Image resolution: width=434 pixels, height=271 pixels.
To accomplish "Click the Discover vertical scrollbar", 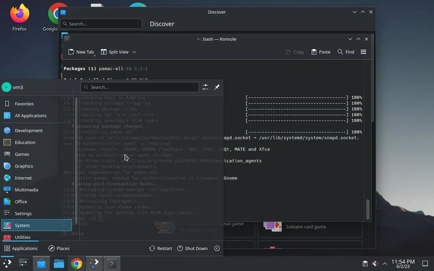I will pyautogui.click(x=373, y=78).
